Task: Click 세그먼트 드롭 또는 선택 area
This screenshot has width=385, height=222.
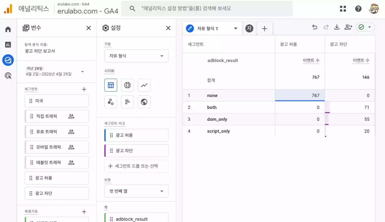Action: click(136, 166)
